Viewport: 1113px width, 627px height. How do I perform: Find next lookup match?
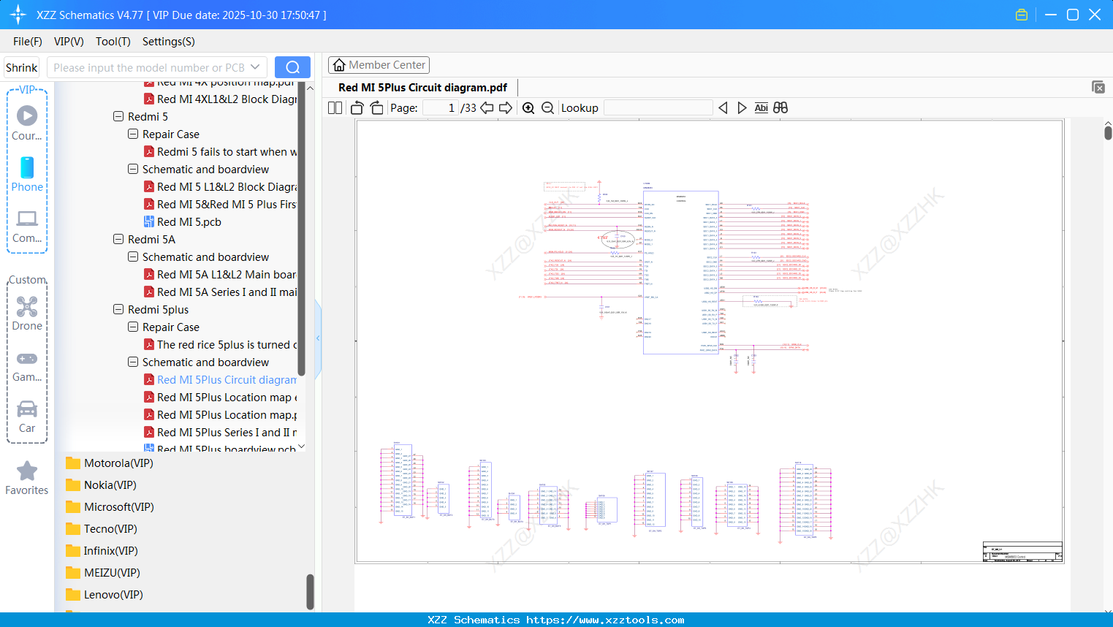pyautogui.click(x=742, y=108)
